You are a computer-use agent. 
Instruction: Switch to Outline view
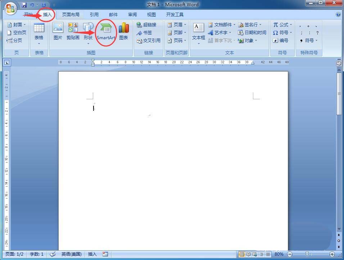(x=261, y=254)
